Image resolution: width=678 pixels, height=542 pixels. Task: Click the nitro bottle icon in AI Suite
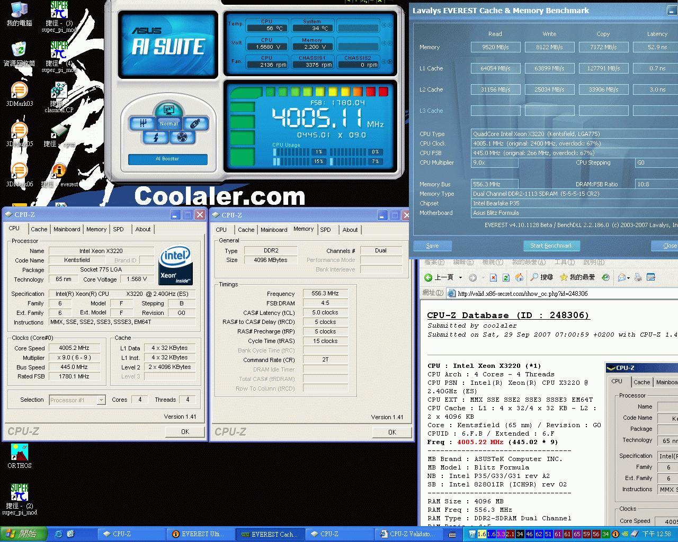point(195,123)
